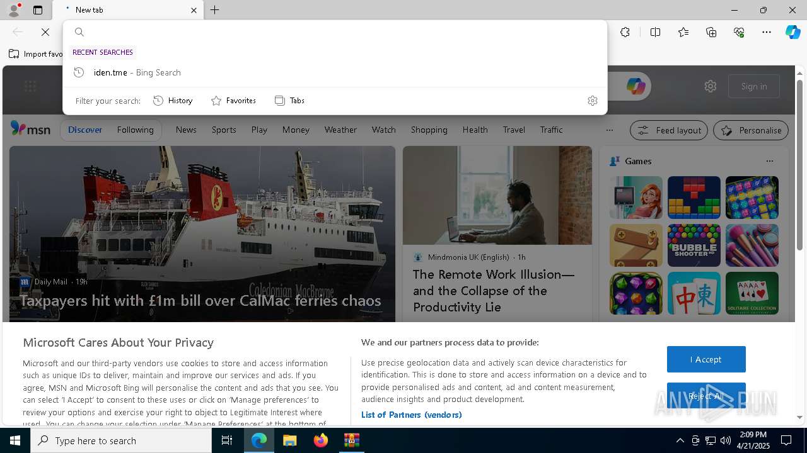The width and height of the screenshot is (807, 453).
Task: Click Reject All privacy button
Action: [706, 396]
